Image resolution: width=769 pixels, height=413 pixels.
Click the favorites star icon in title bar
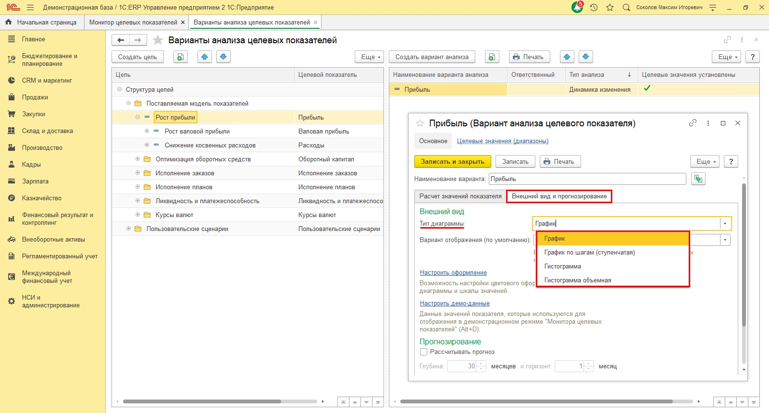pyautogui.click(x=610, y=7)
